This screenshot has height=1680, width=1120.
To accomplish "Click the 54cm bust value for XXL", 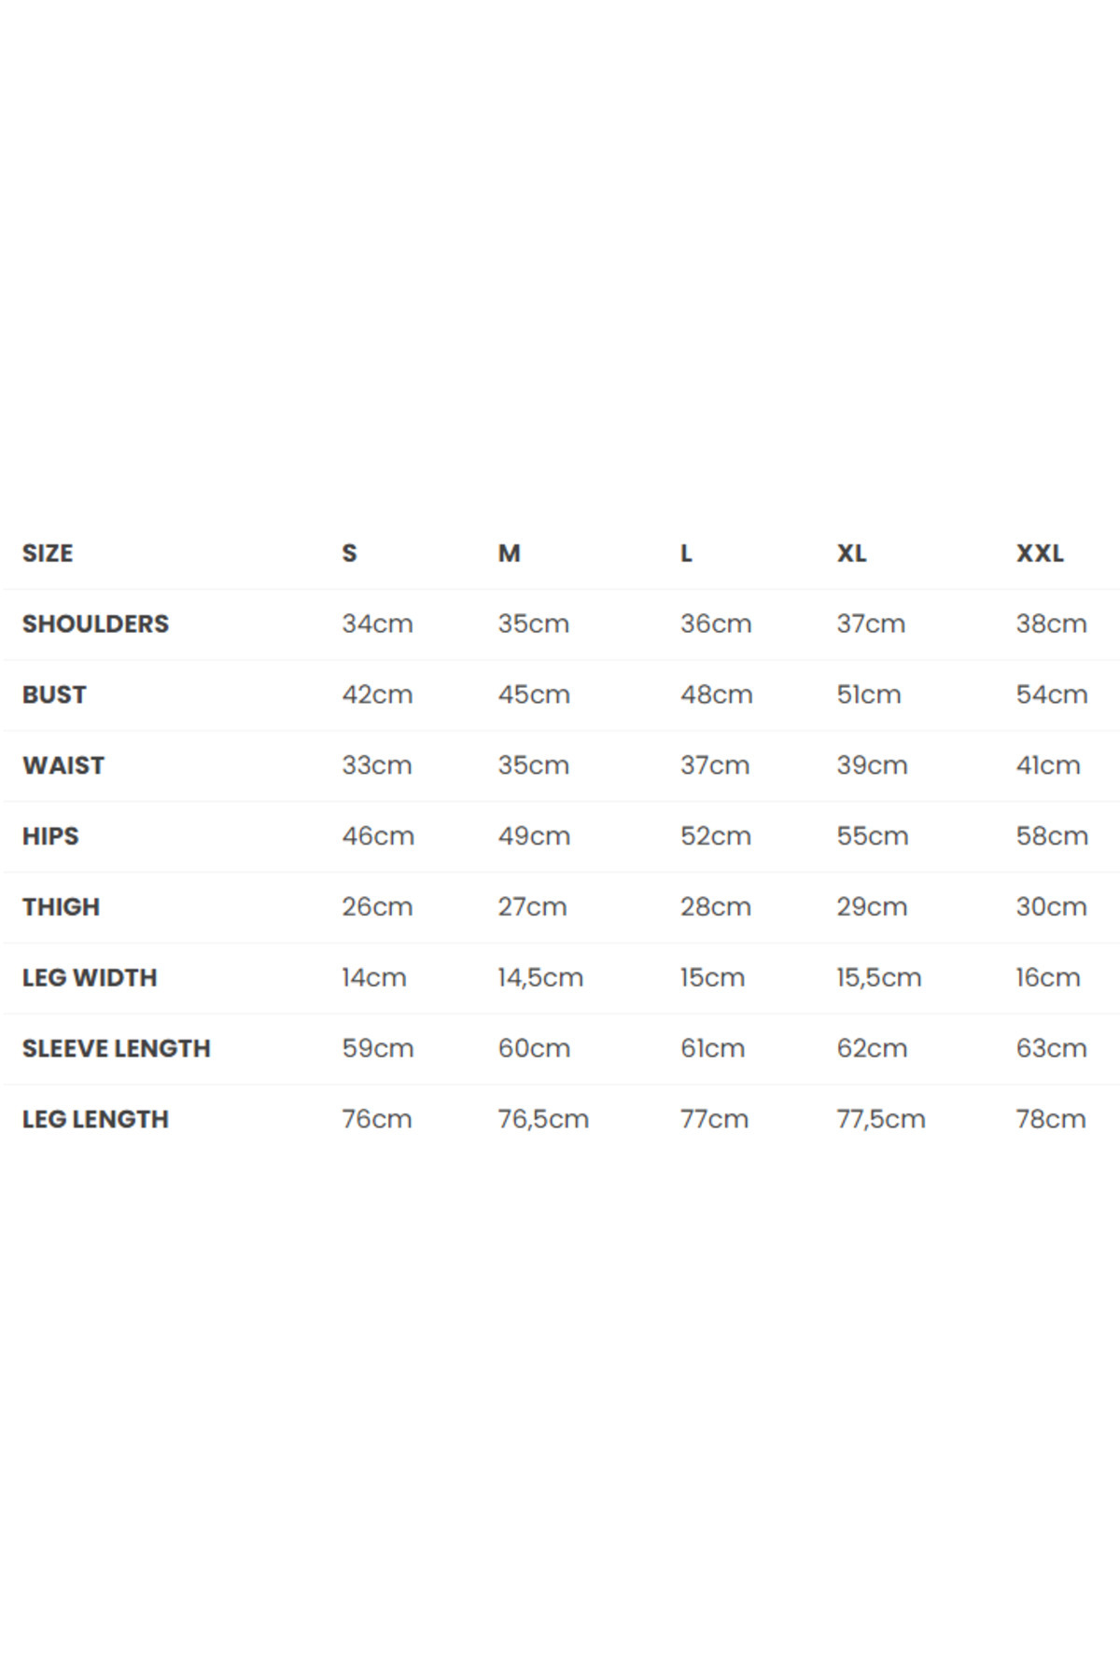I will tap(1052, 694).
